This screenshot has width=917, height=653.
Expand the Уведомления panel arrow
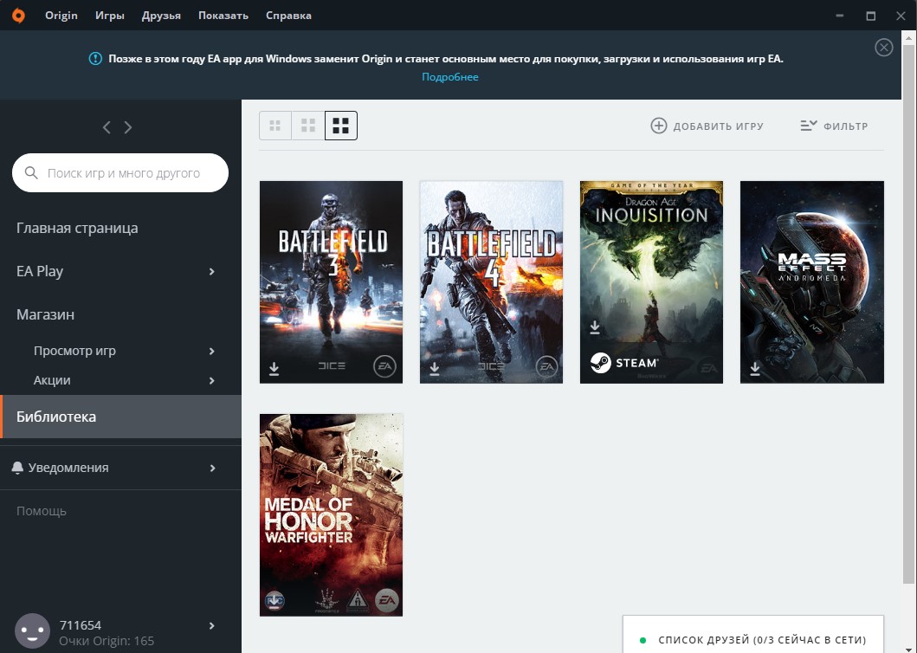[212, 469]
